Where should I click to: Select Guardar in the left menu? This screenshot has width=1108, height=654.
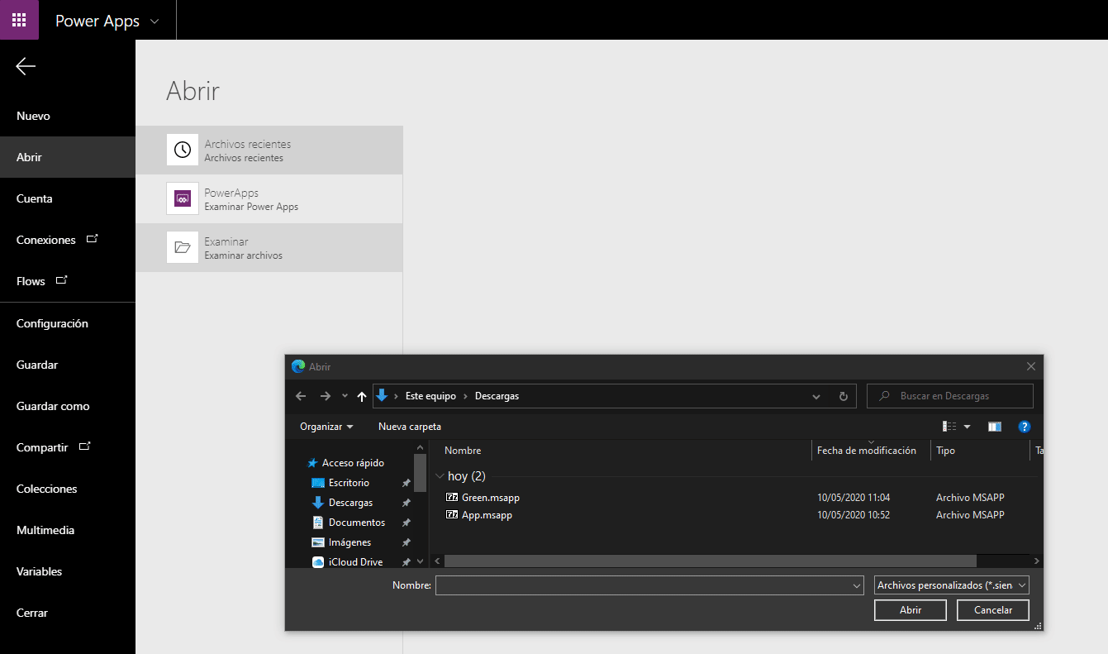[x=37, y=365]
